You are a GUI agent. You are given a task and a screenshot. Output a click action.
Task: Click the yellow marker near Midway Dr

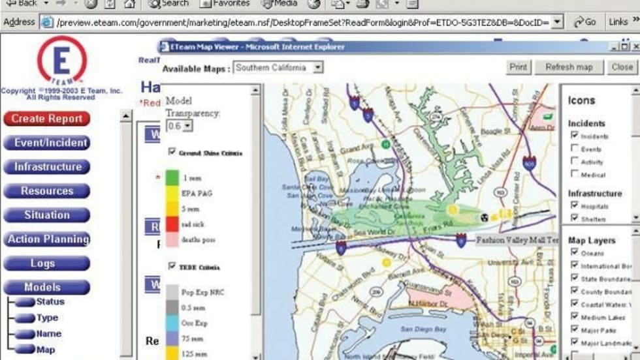tap(386, 263)
